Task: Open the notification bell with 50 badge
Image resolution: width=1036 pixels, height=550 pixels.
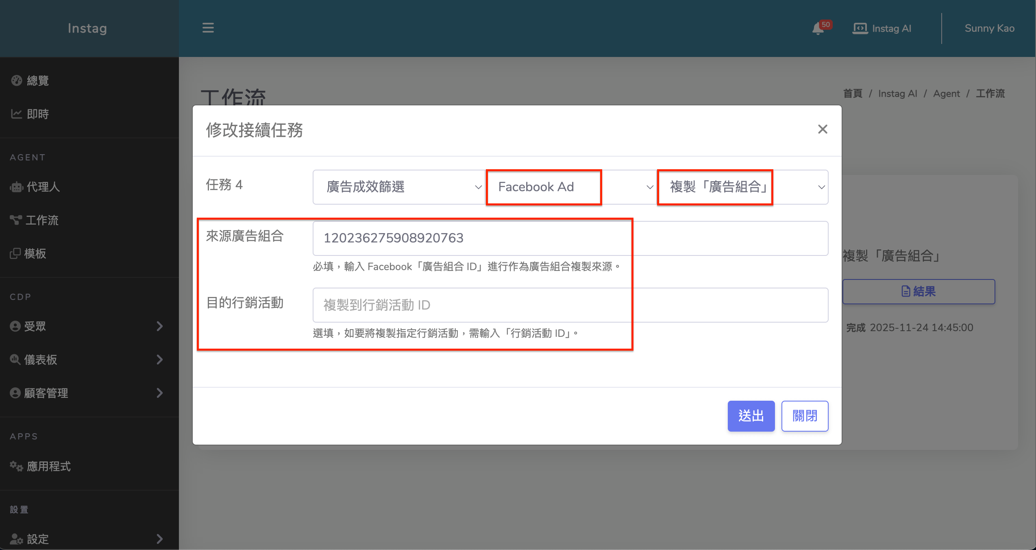Action: point(818,28)
